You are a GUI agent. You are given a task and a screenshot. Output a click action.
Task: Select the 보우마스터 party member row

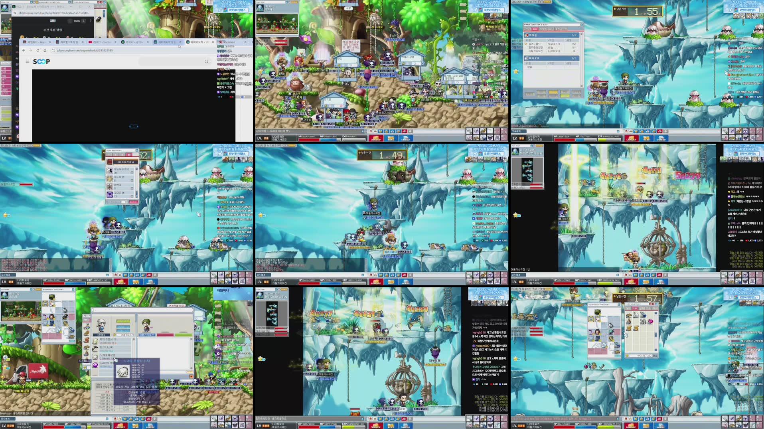[x=553, y=44]
